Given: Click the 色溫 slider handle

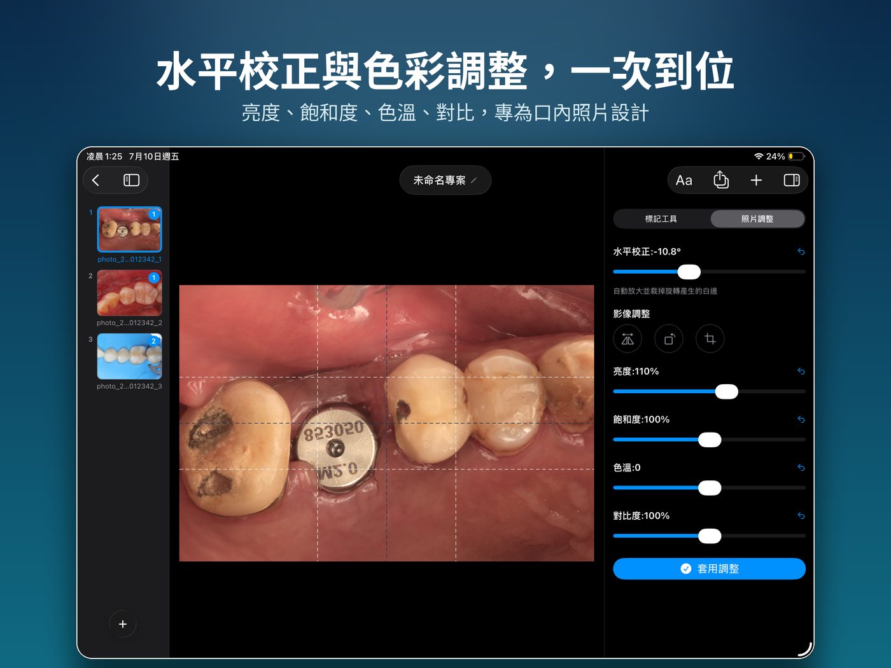Looking at the screenshot, I should coord(710,488).
